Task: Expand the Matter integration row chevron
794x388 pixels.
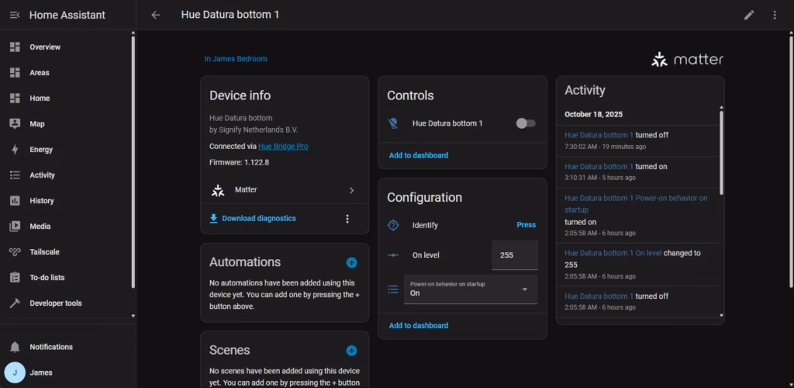Action: 351,190
